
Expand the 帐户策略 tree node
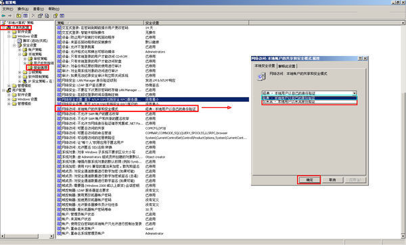[x=20, y=50]
